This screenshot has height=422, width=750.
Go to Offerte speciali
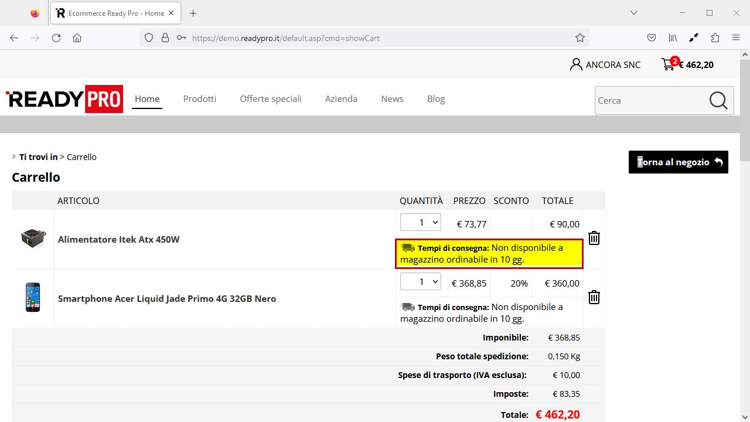(271, 99)
